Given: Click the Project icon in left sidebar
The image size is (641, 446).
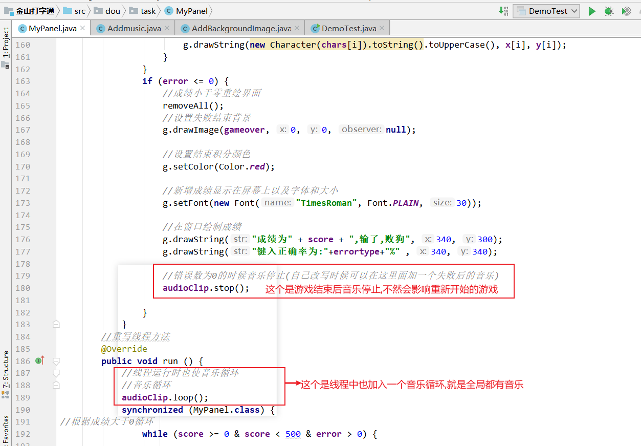Looking at the screenshot, I should pos(5,65).
